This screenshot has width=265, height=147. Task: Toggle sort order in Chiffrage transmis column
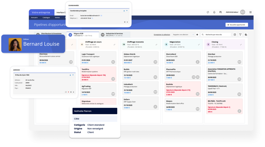coord(156,44)
